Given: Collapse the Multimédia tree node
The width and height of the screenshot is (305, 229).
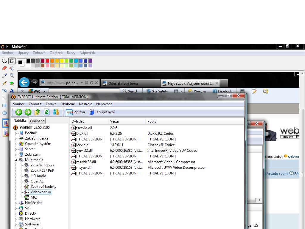Looking at the screenshot, I should (x=16, y=160).
